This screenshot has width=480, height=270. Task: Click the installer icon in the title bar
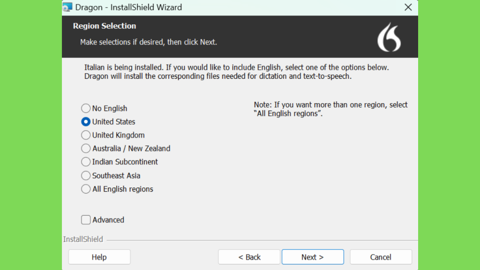click(x=67, y=7)
